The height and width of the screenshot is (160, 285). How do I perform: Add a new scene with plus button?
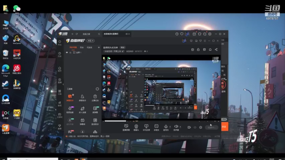[x=99, y=47]
